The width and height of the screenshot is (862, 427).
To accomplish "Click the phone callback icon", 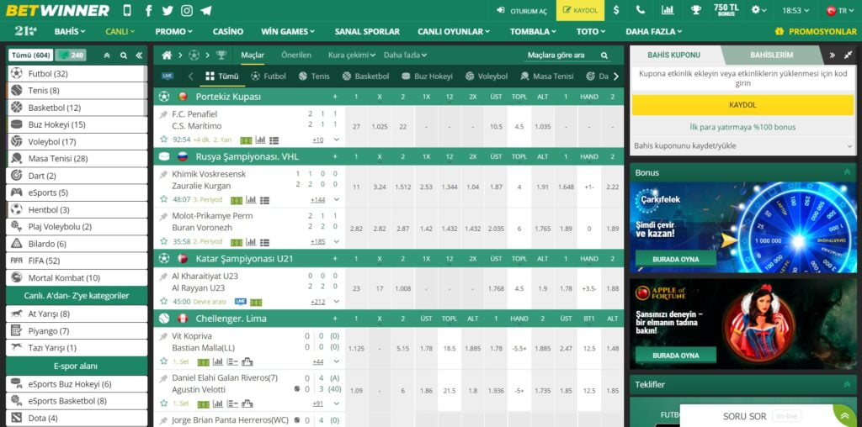I will 641,10.
